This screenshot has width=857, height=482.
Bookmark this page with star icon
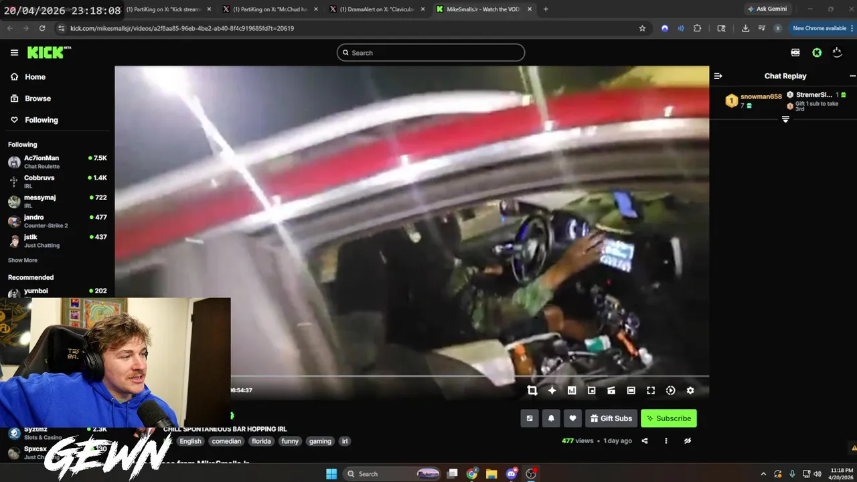(x=642, y=28)
